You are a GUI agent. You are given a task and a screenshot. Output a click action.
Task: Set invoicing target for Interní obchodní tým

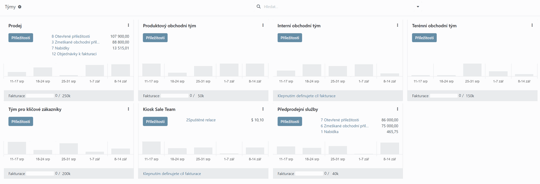[306, 96]
